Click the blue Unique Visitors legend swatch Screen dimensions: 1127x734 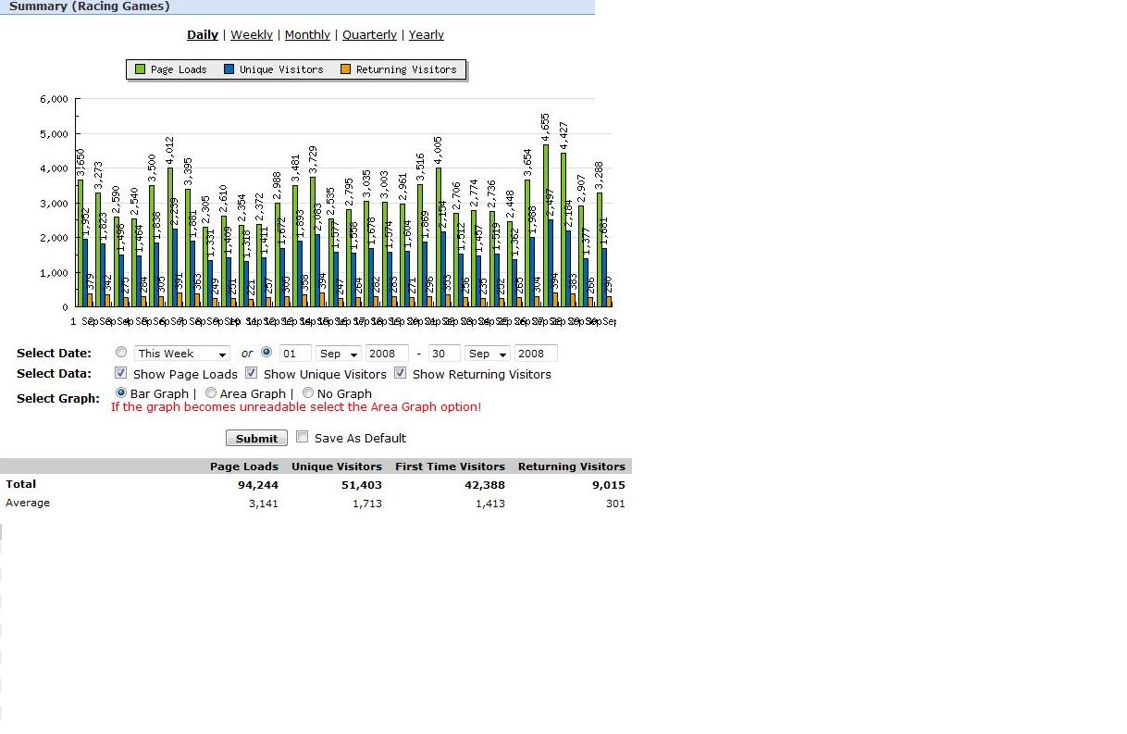point(229,69)
